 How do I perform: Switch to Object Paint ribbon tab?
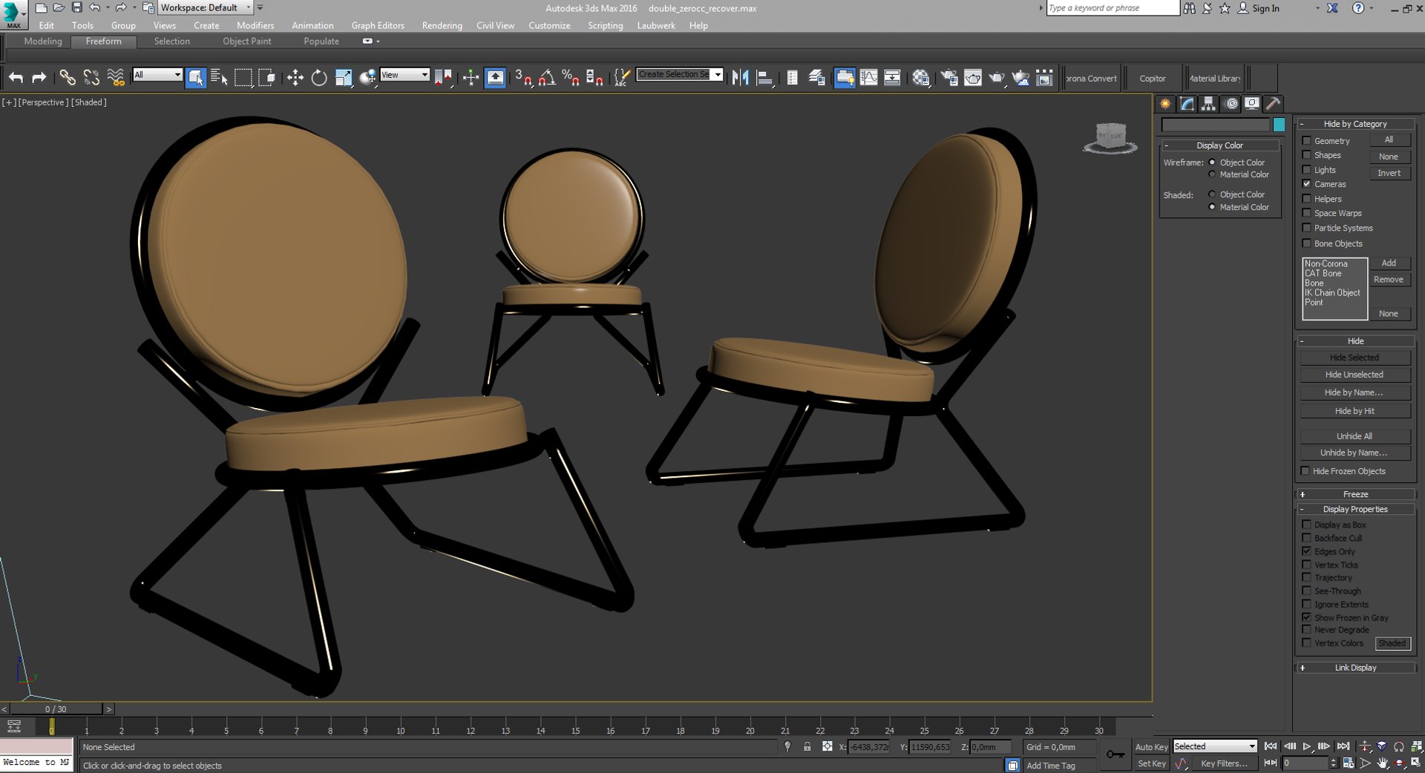click(x=247, y=42)
